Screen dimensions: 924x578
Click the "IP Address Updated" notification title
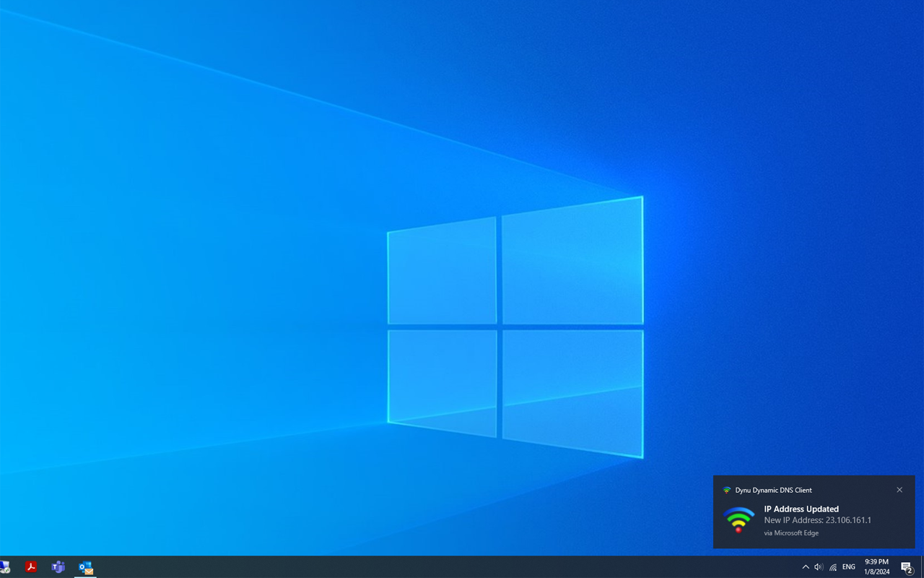tap(801, 509)
